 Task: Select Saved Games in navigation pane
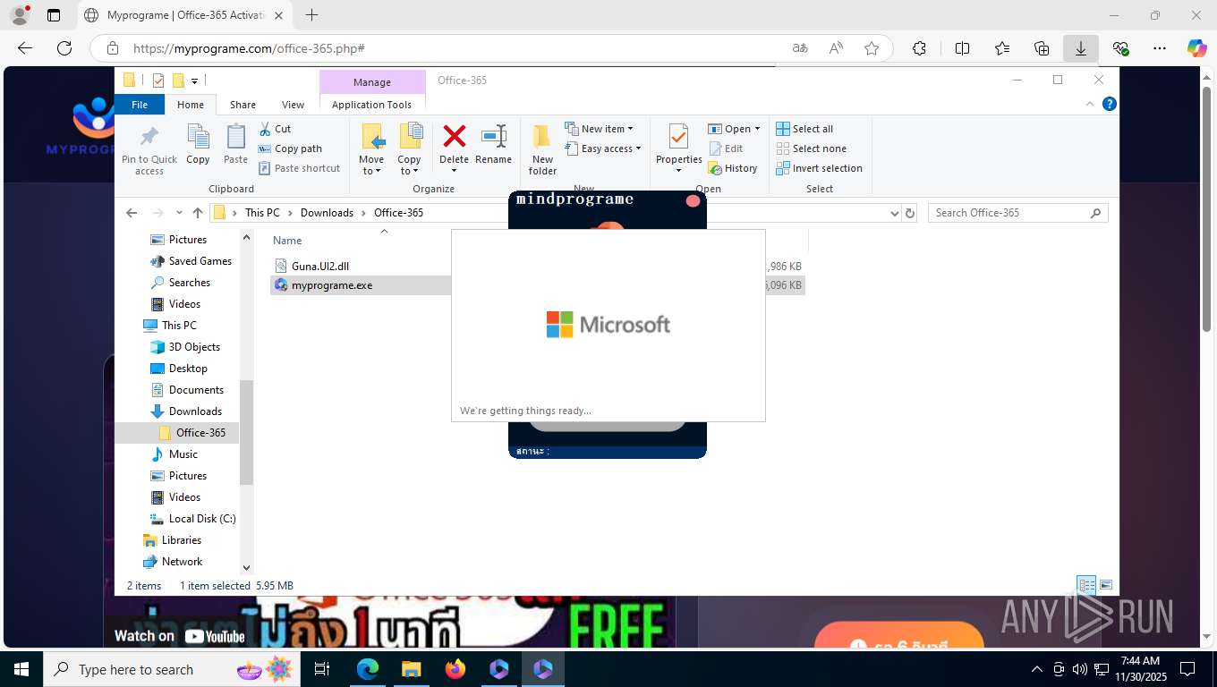coord(200,261)
